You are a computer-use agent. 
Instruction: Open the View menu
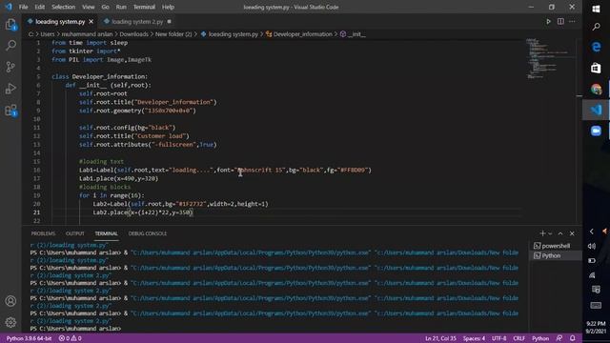pyautogui.click(x=89, y=7)
